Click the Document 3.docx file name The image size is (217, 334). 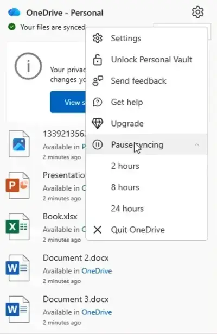click(x=76, y=299)
